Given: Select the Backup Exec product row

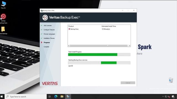Looking at the screenshot, I should [x=99, y=29].
